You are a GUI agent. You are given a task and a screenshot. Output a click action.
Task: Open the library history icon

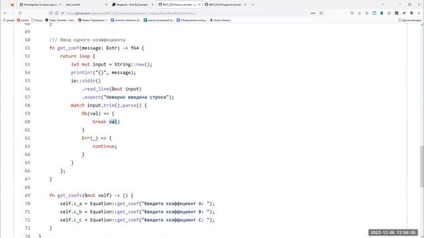pos(367,13)
